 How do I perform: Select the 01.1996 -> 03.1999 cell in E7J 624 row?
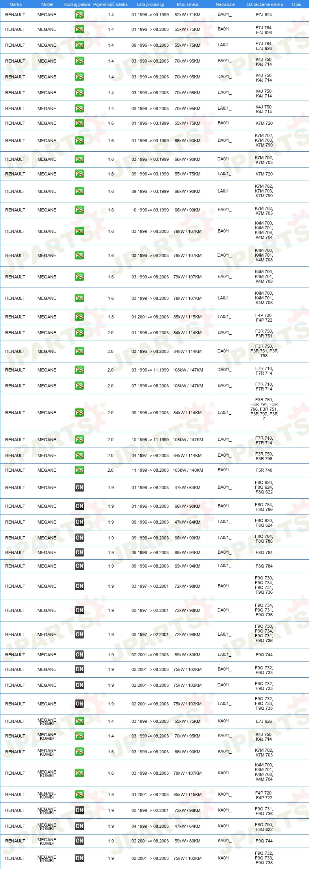click(150, 15)
